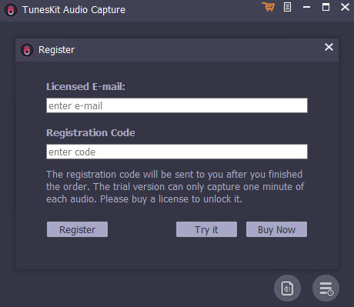Click the registration code information paragraph
354x307 pixels.
tap(175, 187)
